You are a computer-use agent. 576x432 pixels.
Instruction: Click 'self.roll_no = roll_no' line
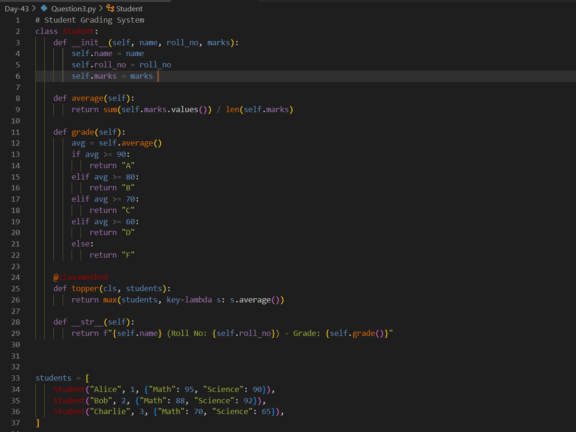pyautogui.click(x=121, y=65)
